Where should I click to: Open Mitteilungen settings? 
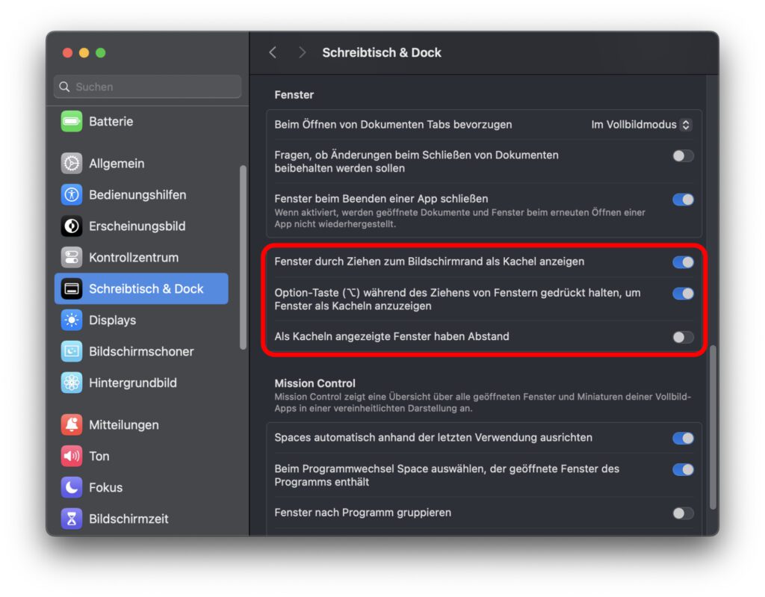pos(72,424)
